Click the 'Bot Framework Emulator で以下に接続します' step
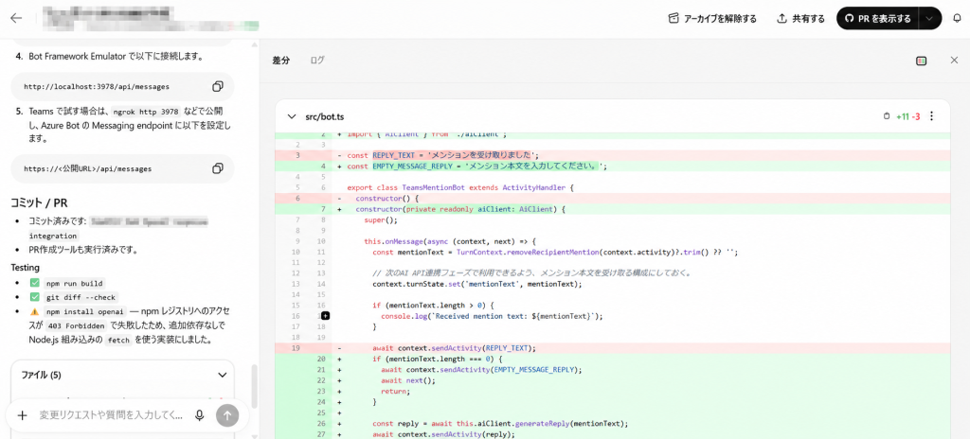Image resolution: width=970 pixels, height=439 pixels. (117, 56)
